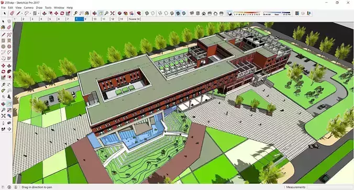The height and width of the screenshot is (190, 354).
Task: Choose the Rotated Rectangle tool in left palette
Action: 9,41
